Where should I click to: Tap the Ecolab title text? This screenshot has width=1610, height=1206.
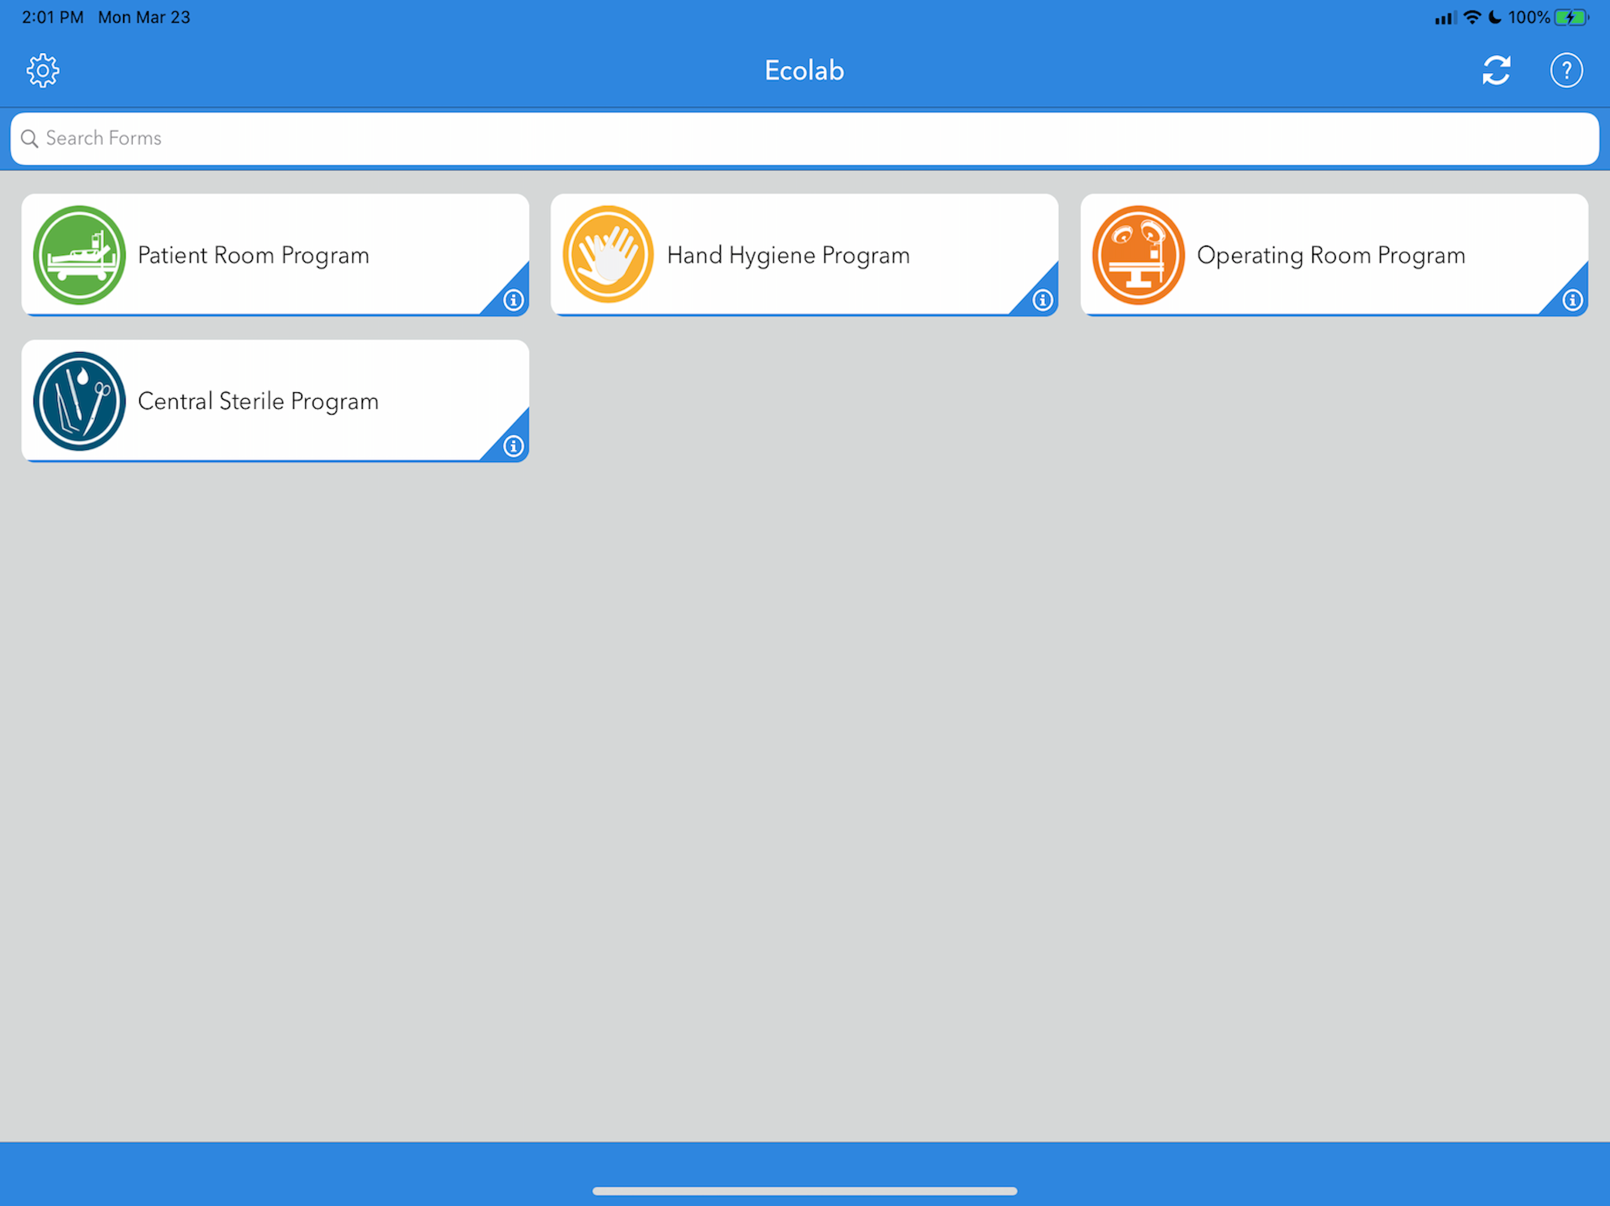804,71
